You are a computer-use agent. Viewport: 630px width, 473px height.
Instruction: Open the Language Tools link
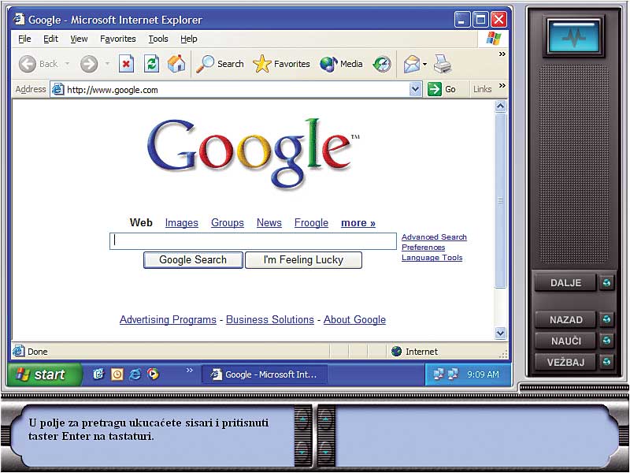[432, 258]
